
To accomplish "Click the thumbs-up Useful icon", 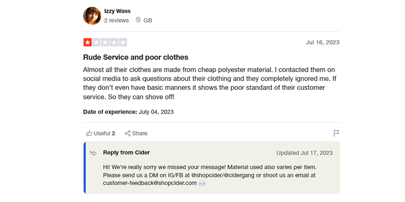I will [x=89, y=133].
